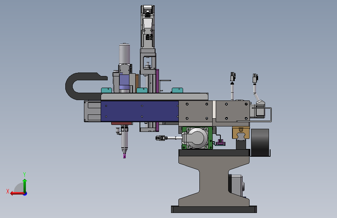The height and width of the screenshot is (218, 337).
Task: Click the blue Z axis ball of triad
Action: tap(25, 194)
